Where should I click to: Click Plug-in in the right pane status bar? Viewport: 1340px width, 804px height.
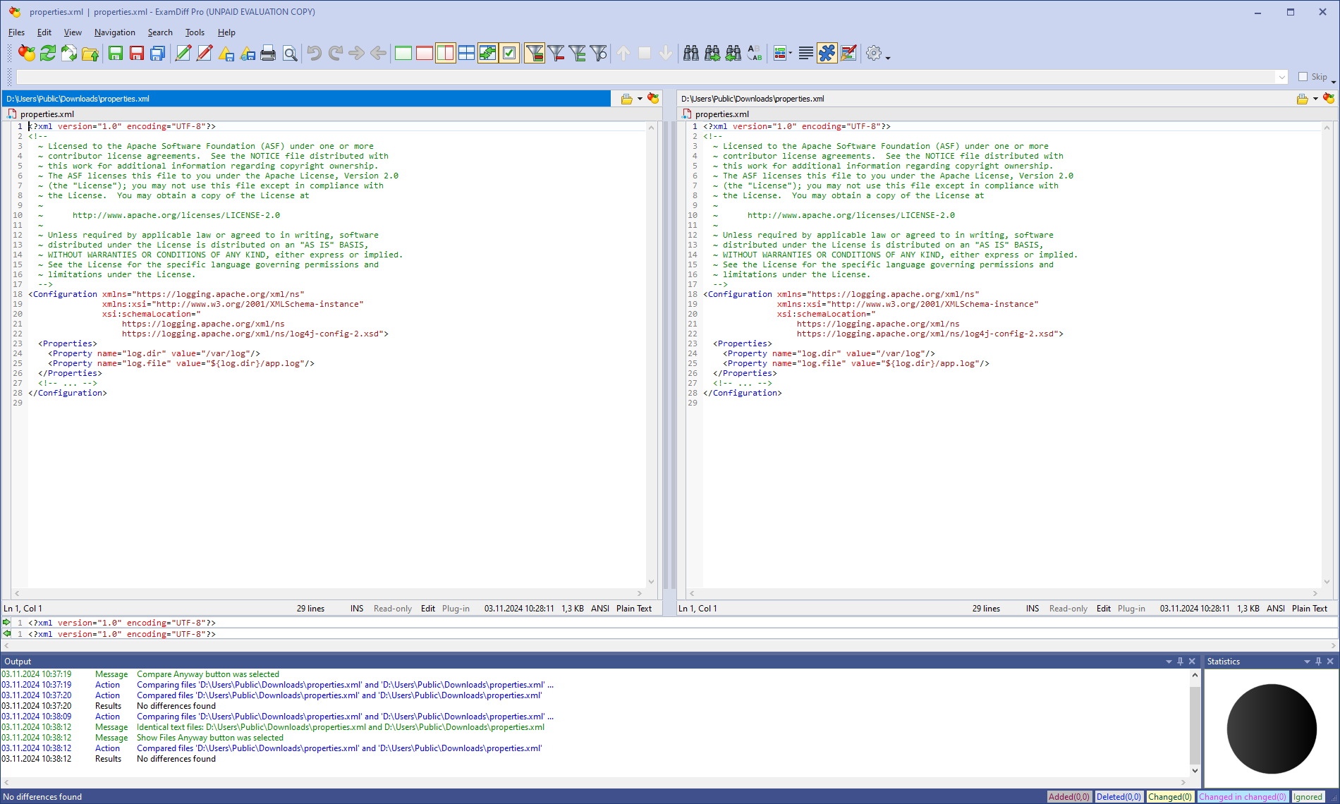tap(1131, 609)
